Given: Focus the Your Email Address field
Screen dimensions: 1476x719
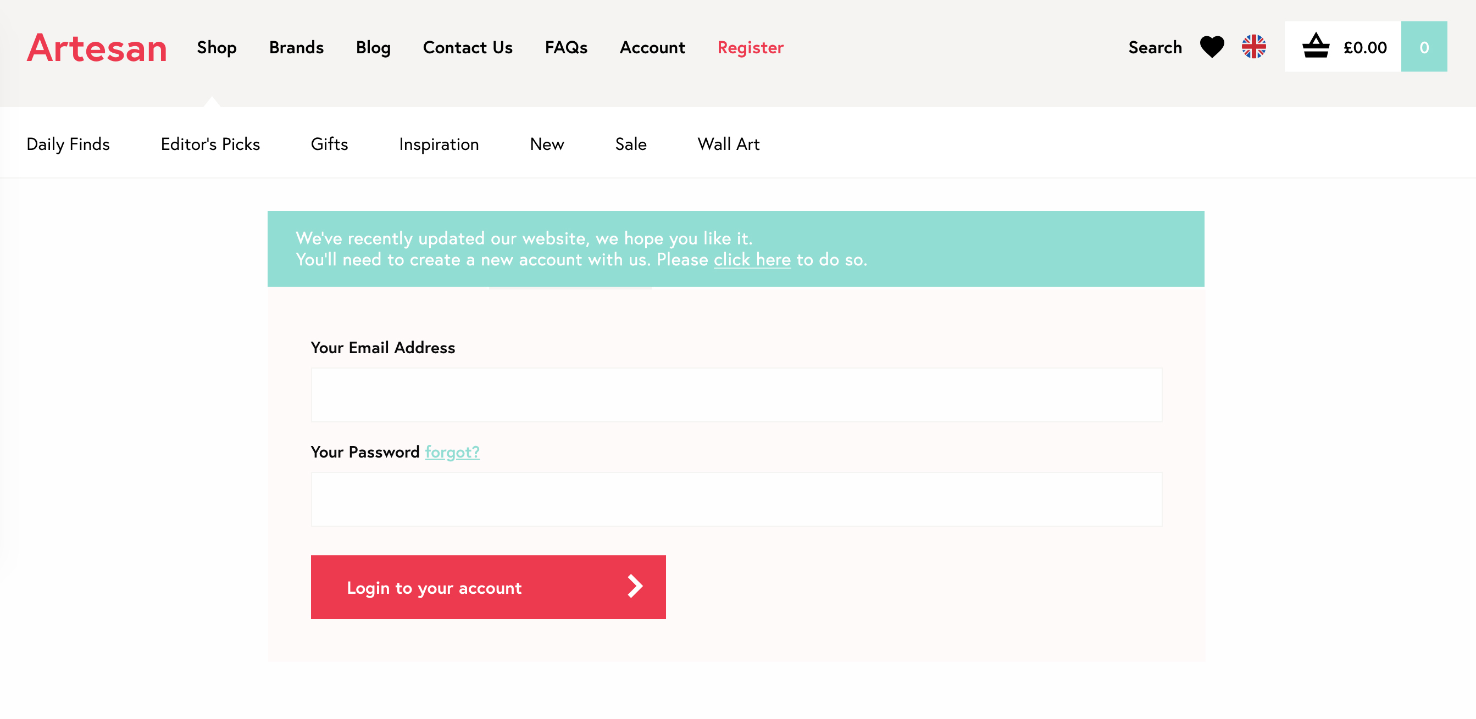Looking at the screenshot, I should tap(736, 395).
